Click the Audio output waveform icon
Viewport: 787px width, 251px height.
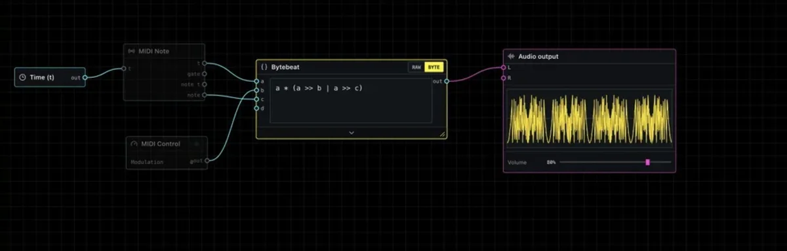[512, 57]
